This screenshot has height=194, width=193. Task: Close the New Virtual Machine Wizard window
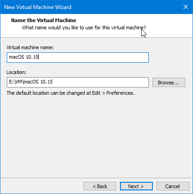click(186, 7)
